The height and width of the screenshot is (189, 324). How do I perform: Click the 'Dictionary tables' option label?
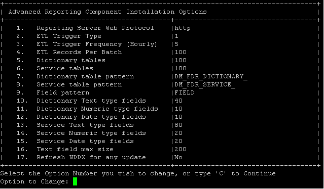click(x=71, y=60)
